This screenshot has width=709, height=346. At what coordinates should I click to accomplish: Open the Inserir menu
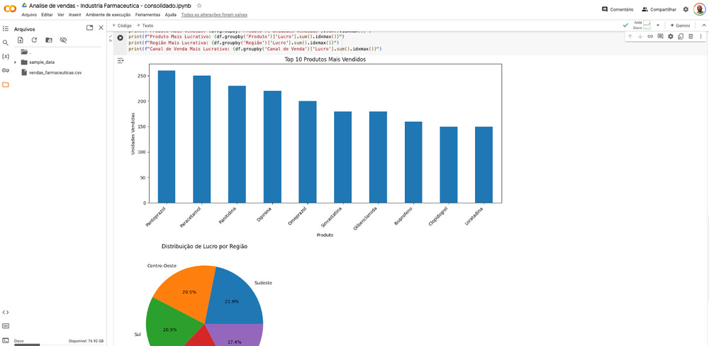pos(75,15)
